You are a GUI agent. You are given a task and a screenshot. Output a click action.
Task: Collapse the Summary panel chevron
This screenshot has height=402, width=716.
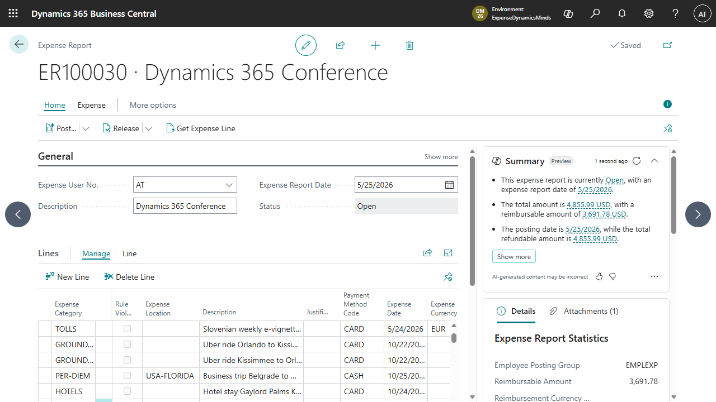[654, 161]
